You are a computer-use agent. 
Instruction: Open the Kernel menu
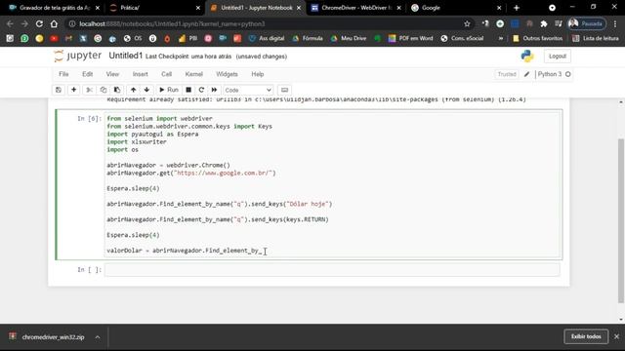tap(193, 74)
